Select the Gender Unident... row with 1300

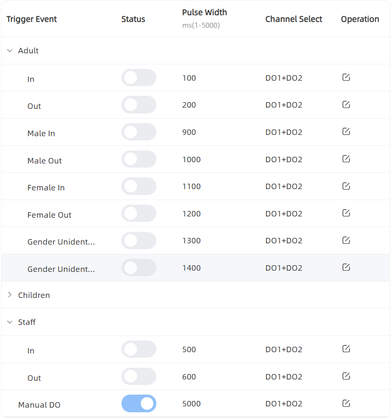point(196,240)
